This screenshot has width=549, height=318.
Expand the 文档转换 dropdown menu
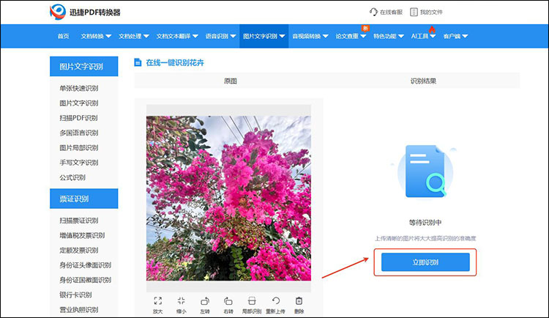point(95,36)
